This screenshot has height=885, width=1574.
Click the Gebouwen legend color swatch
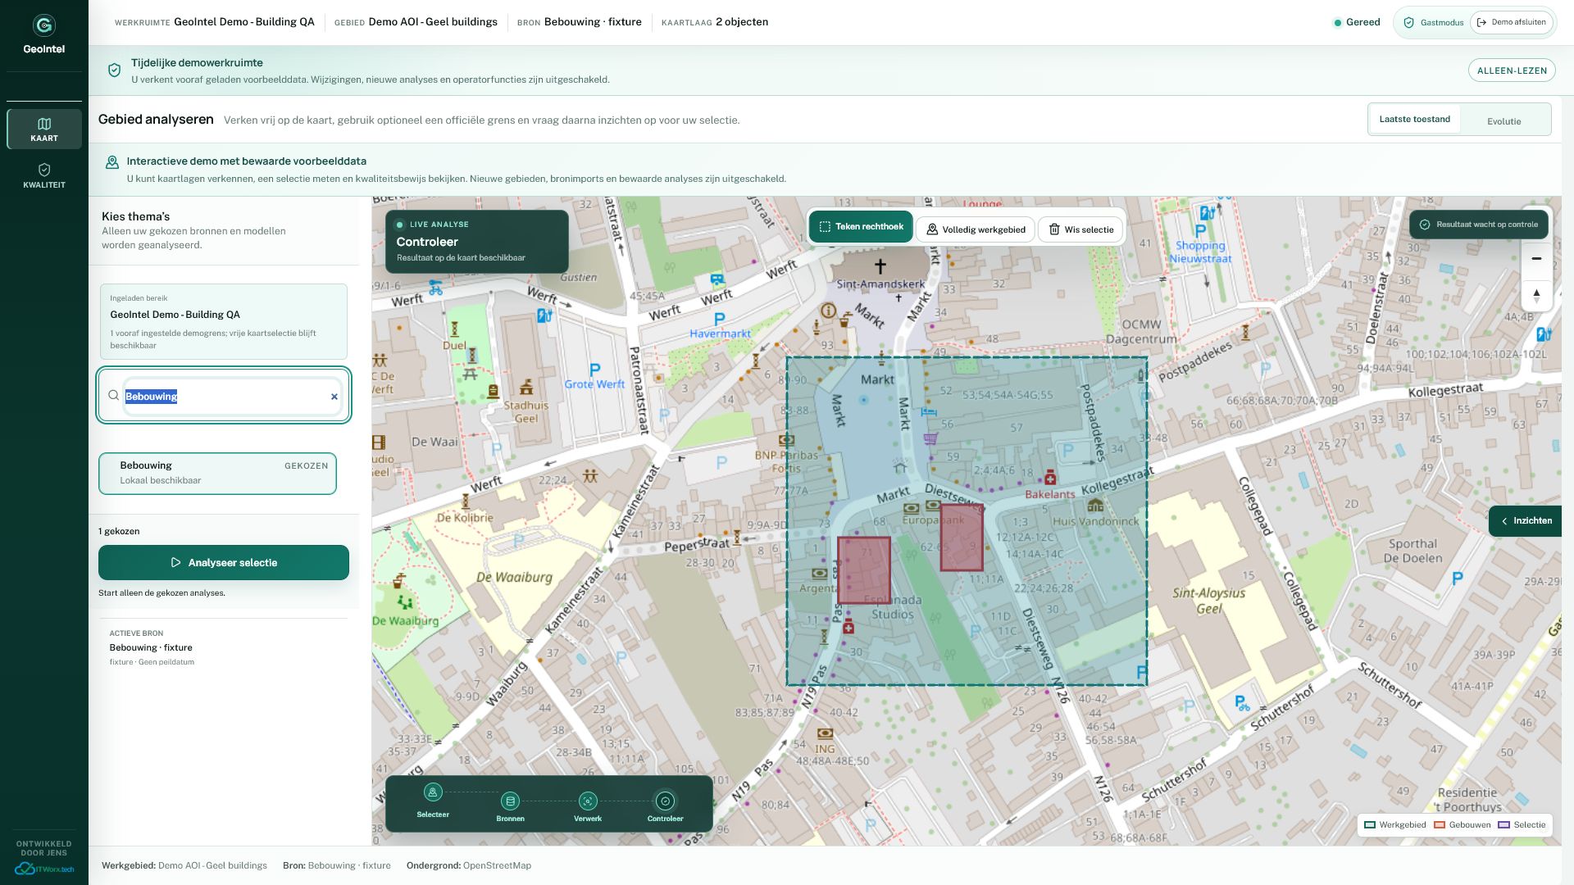click(x=1440, y=825)
